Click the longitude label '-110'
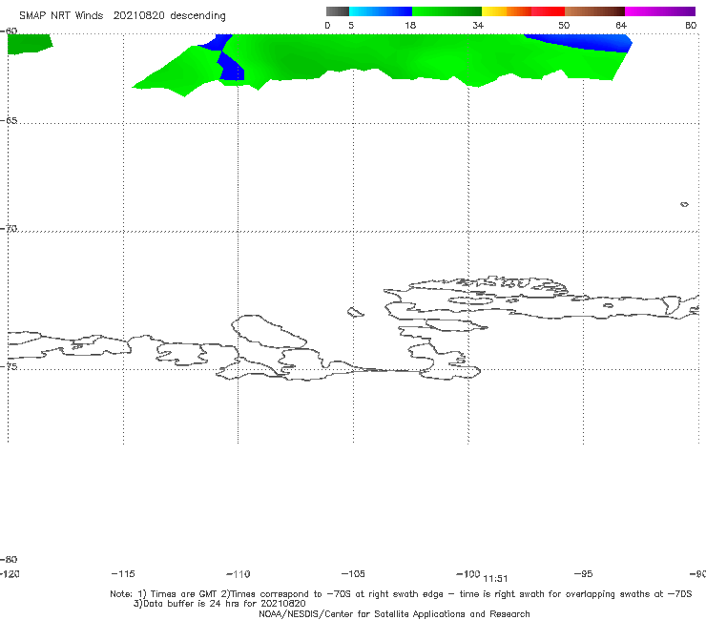 click(239, 574)
